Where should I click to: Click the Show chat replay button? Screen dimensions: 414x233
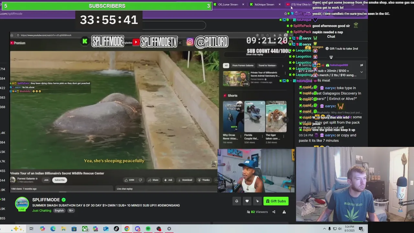(255, 54)
